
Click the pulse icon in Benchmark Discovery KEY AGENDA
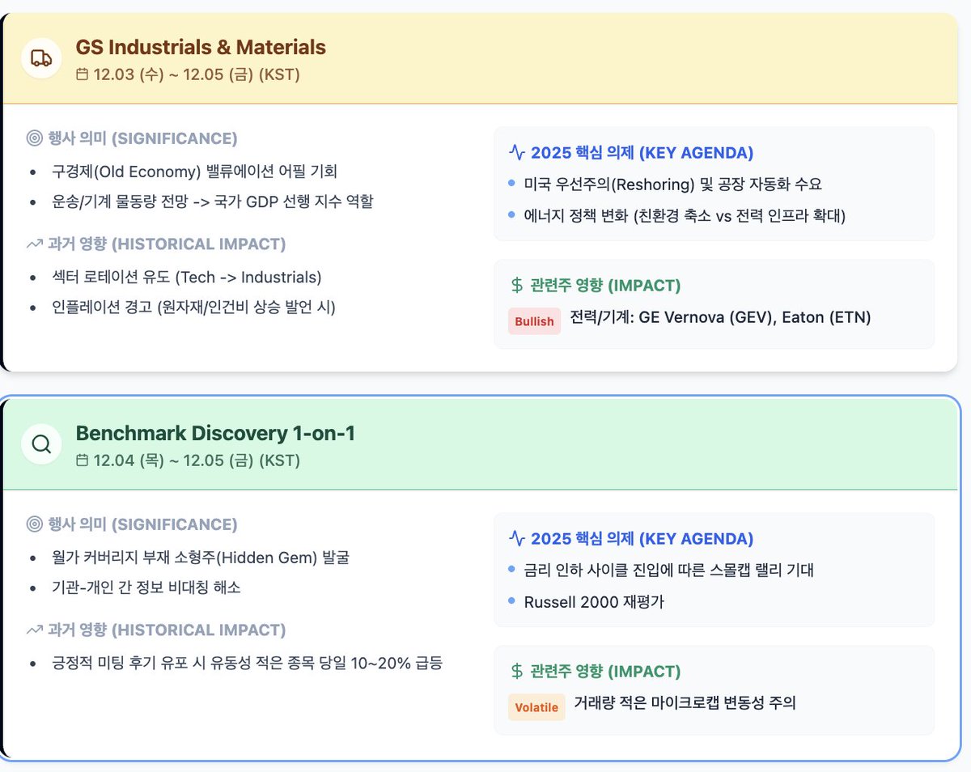516,538
